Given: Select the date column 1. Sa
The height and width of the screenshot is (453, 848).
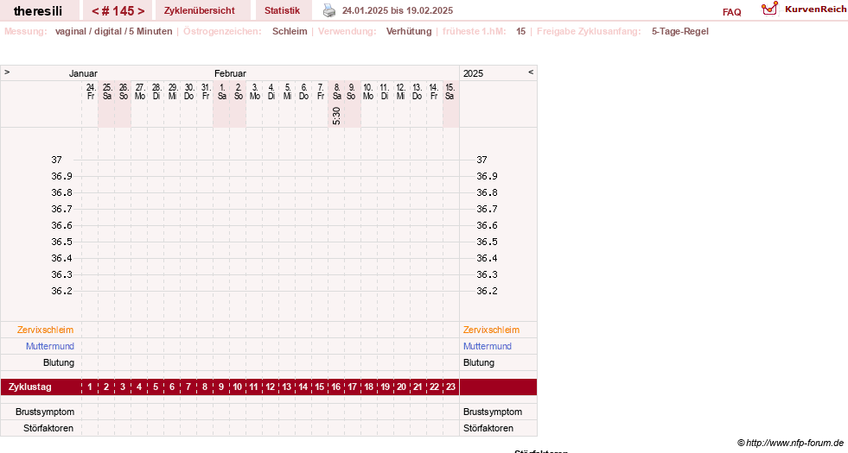Looking at the screenshot, I should click(222, 91).
